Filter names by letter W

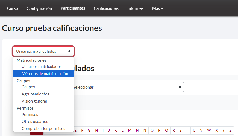point(209,130)
